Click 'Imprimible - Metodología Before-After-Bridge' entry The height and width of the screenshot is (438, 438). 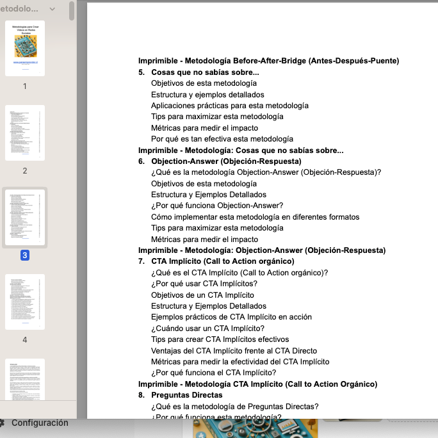pyautogui.click(x=268, y=61)
